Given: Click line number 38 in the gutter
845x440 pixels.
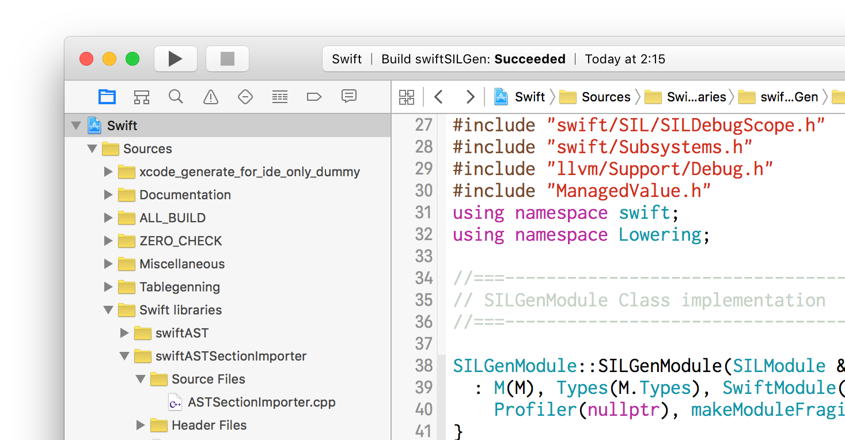Looking at the screenshot, I should pos(424,366).
